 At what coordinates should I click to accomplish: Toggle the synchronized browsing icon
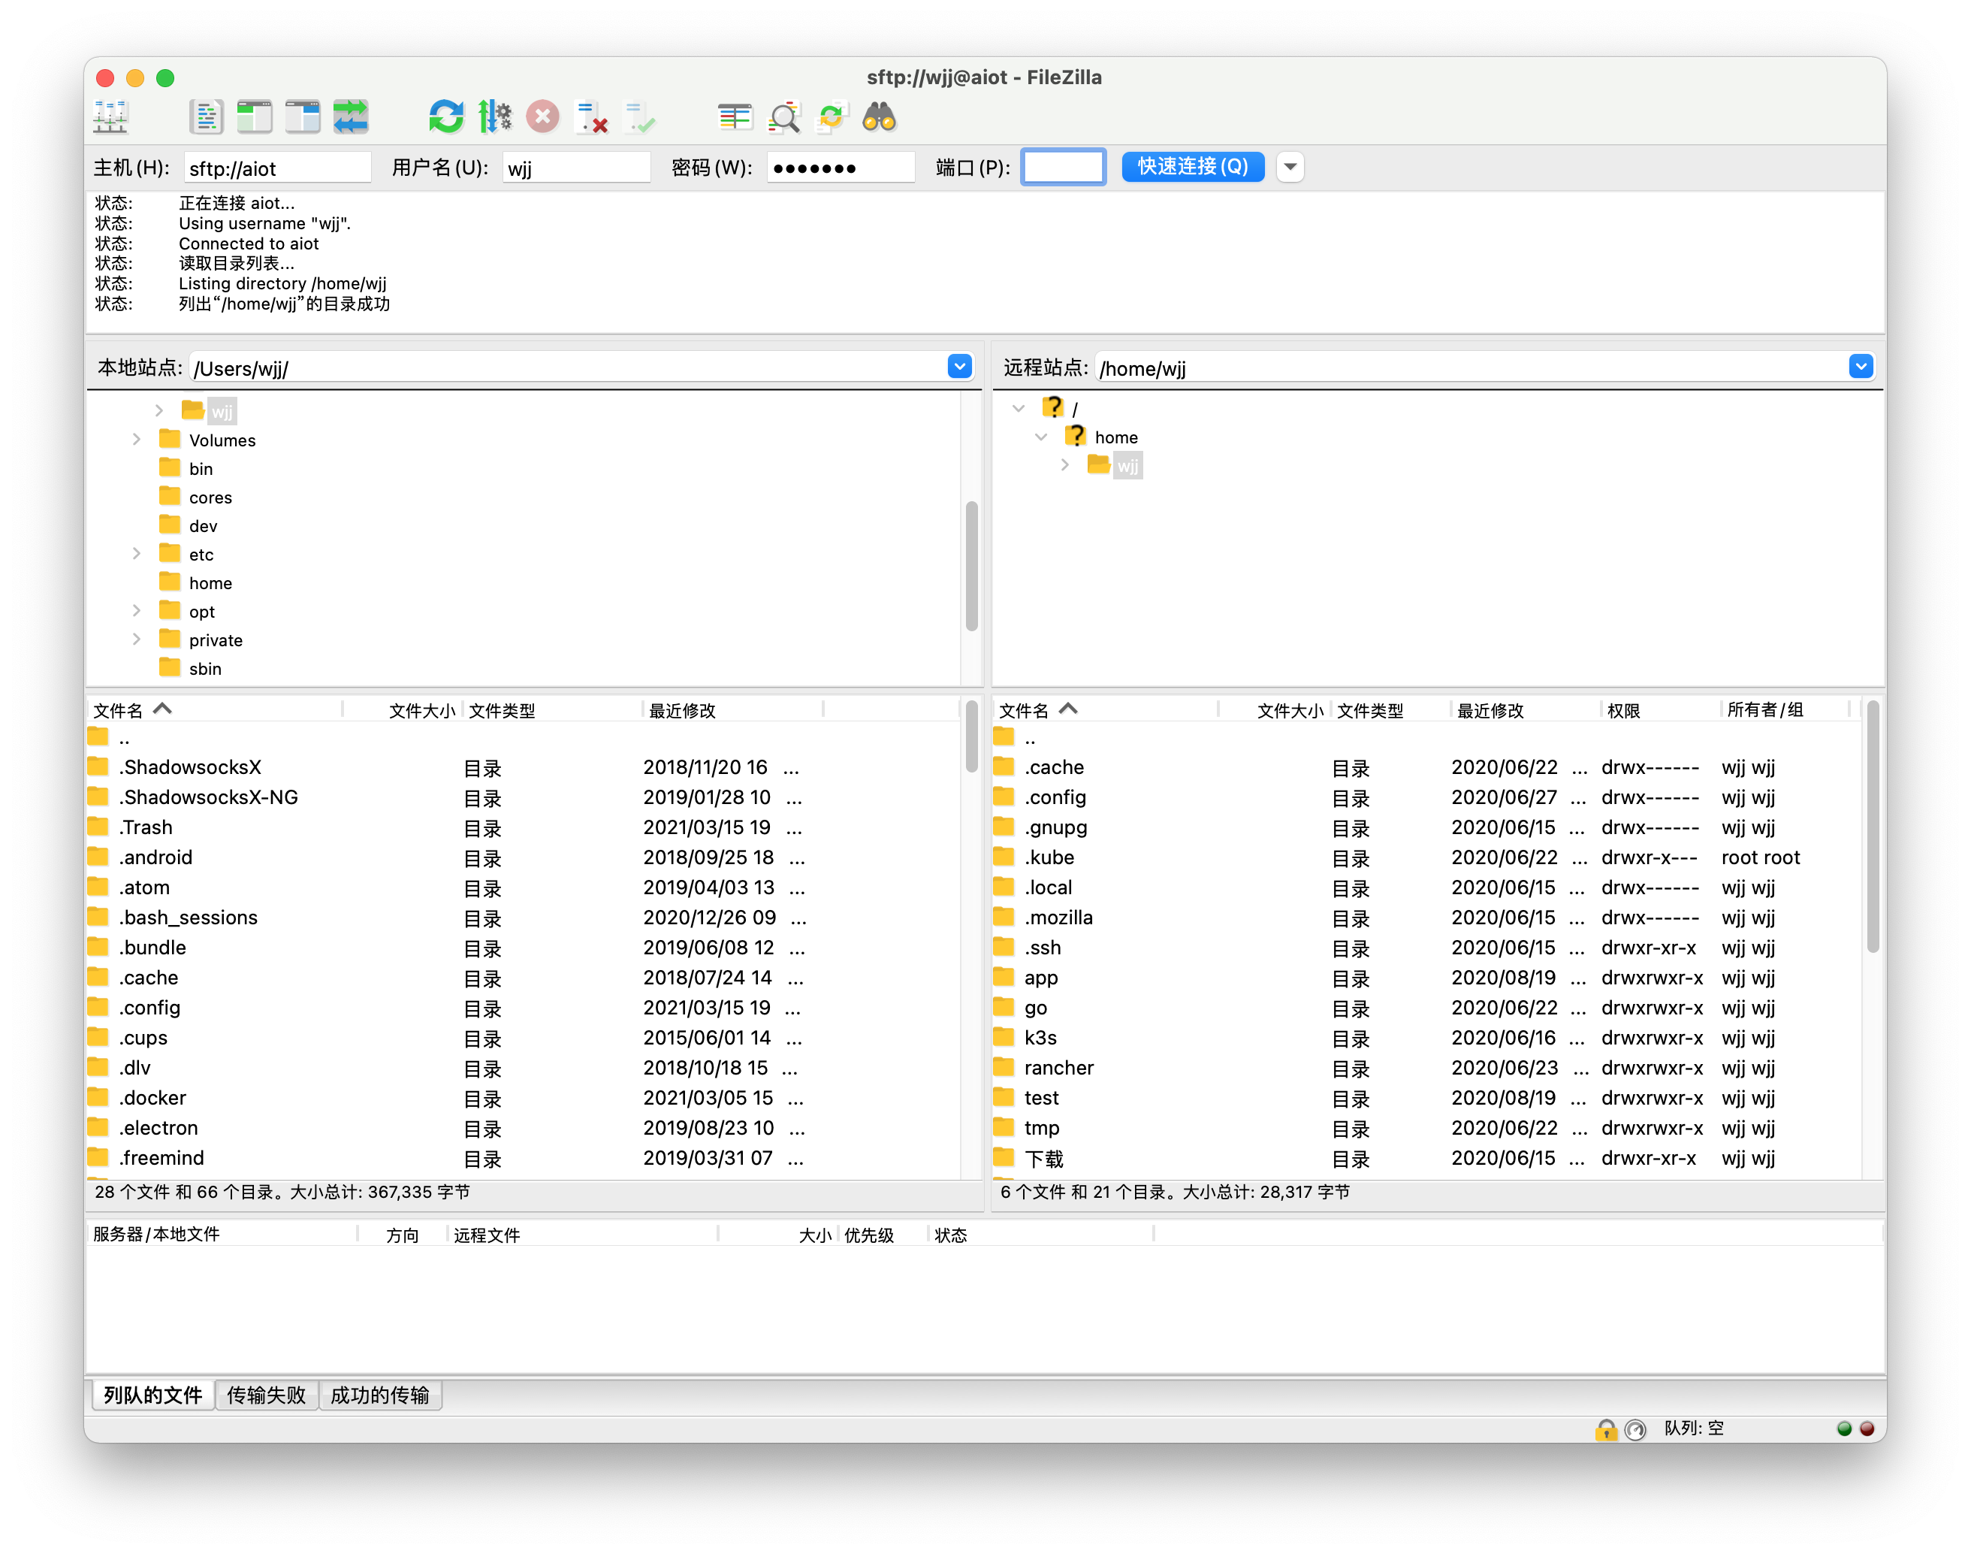tap(832, 117)
